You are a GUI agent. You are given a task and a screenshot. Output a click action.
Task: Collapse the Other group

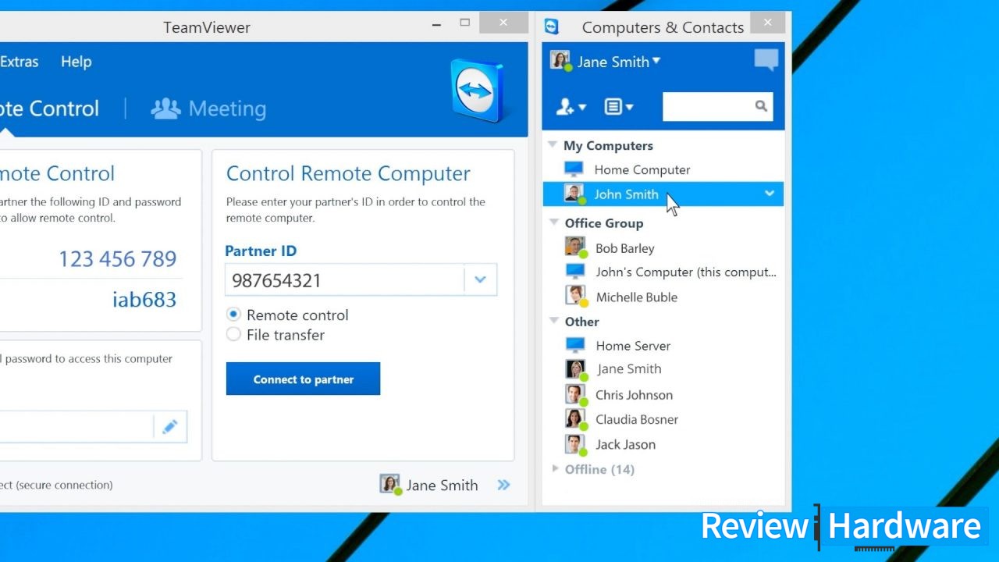click(x=553, y=321)
